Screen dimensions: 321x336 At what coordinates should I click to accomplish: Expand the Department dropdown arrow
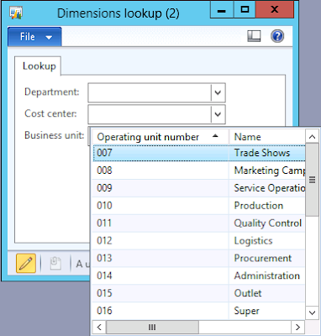(218, 92)
